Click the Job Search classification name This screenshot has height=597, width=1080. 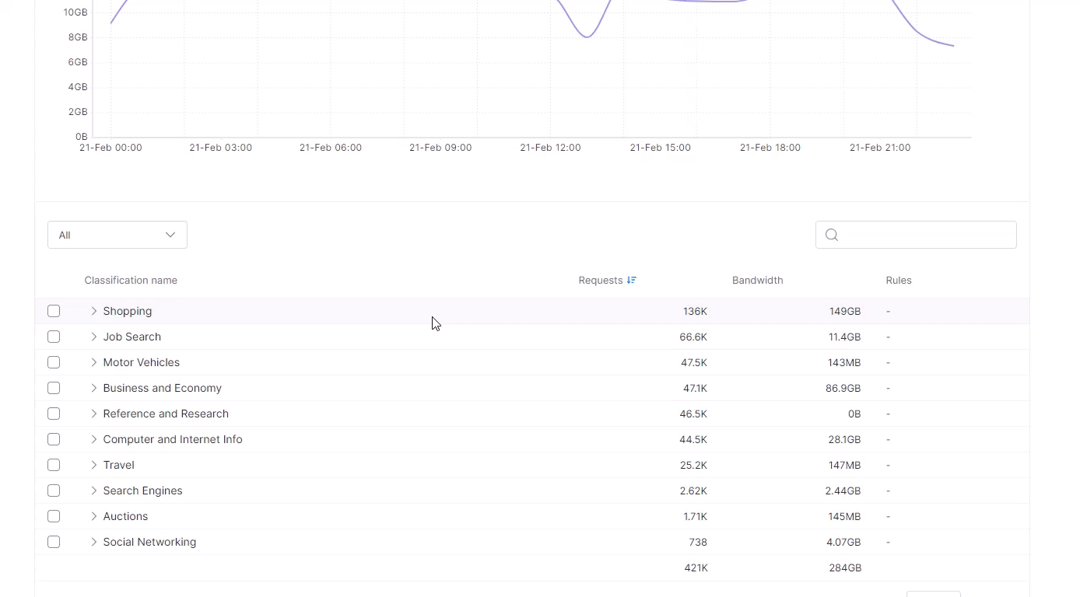coord(132,337)
